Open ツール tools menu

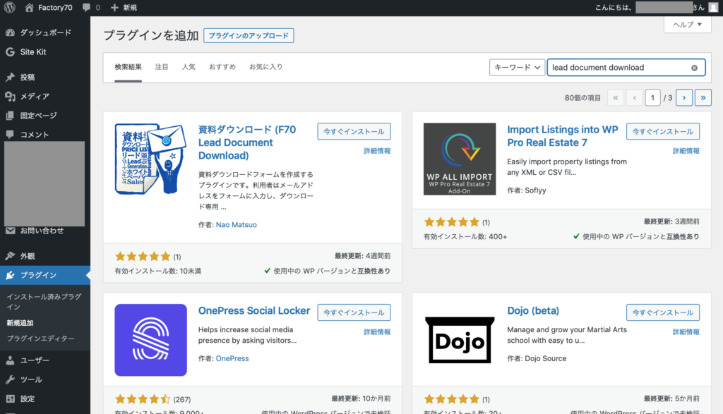click(x=44, y=379)
